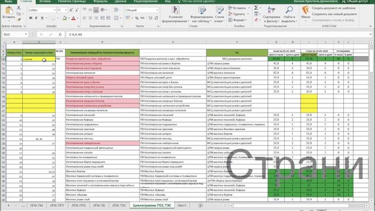
Task: Click Merge and Center cells icon
Action: (116, 18)
